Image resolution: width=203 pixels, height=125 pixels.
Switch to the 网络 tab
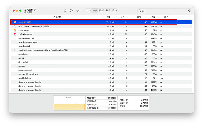coord(114,11)
